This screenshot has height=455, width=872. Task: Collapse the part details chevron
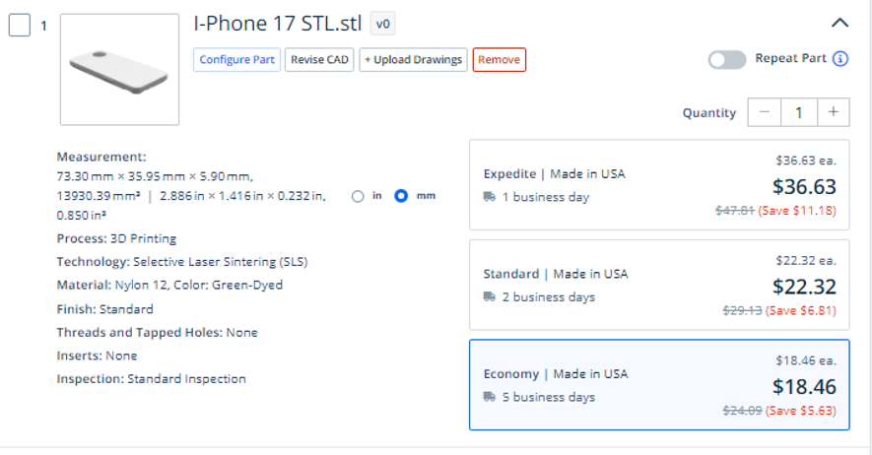[x=839, y=23]
